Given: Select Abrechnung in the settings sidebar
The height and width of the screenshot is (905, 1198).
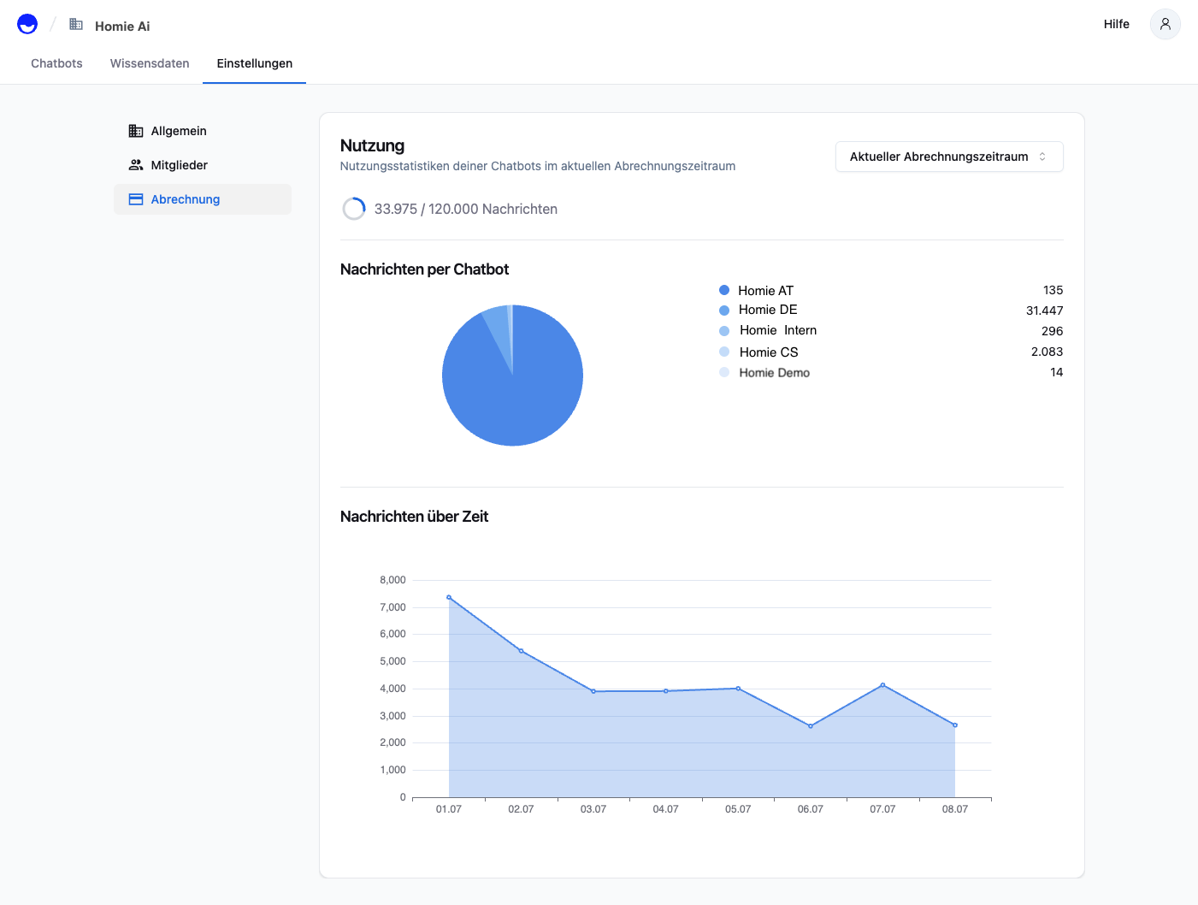Looking at the screenshot, I should (185, 198).
